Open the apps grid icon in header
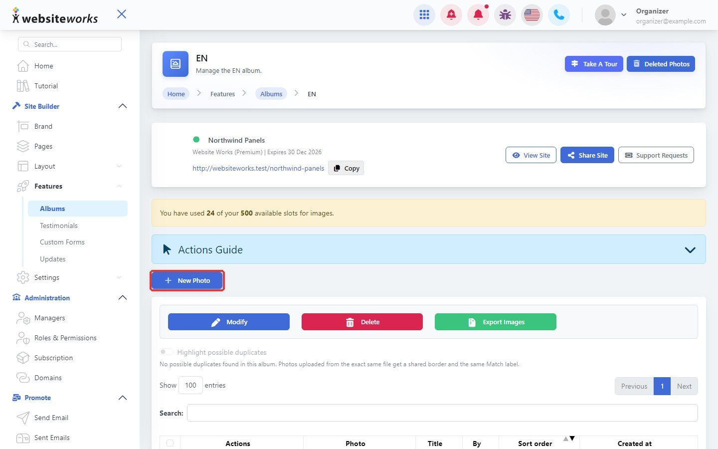This screenshot has width=718, height=449. coord(424,15)
